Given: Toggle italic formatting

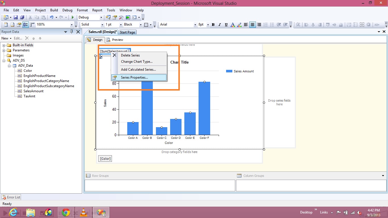Looking at the screenshot, I should [x=220, y=25].
